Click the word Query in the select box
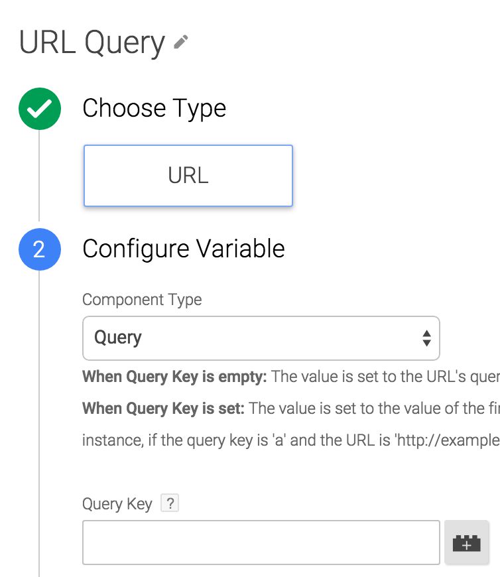This screenshot has width=500, height=577. point(118,338)
